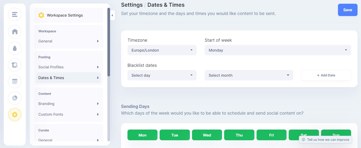This screenshot has height=148, width=361.
Task: Open the Select day dropdown
Action: point(162,75)
